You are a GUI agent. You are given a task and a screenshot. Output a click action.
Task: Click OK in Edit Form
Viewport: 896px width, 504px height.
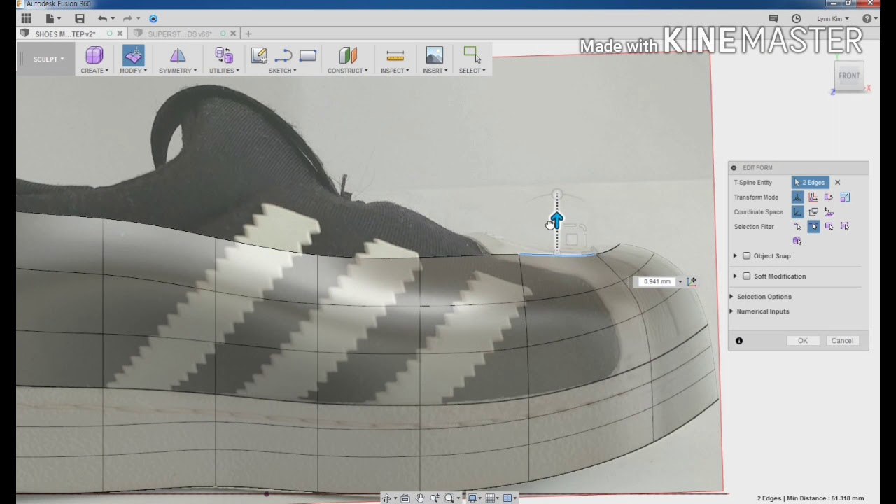coord(803,341)
